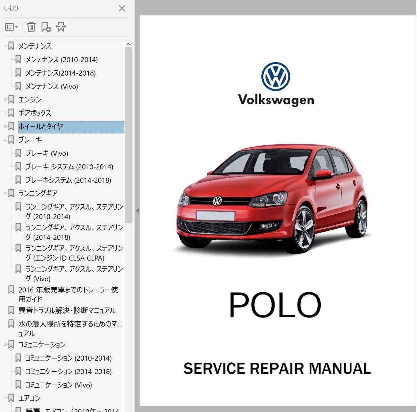Collapse the side panel with divider arrow
This screenshot has height=412, width=417.
point(137,211)
